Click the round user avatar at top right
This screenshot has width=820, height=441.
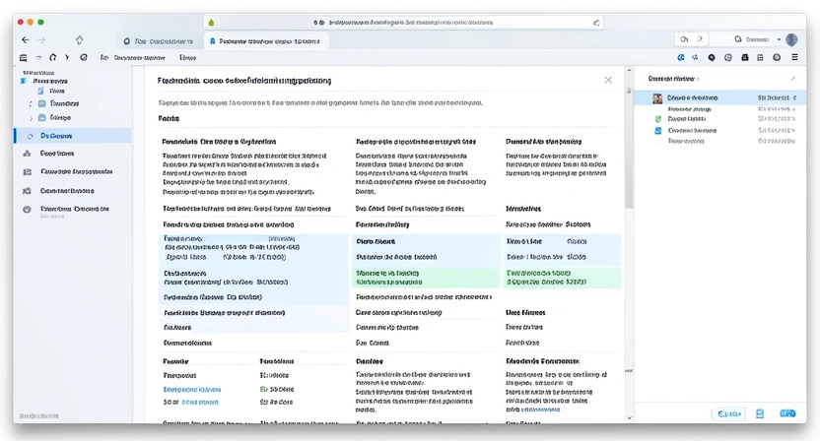pyautogui.click(x=791, y=39)
